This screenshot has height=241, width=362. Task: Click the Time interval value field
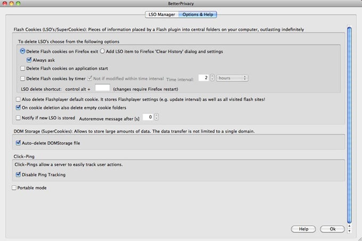coord(203,78)
